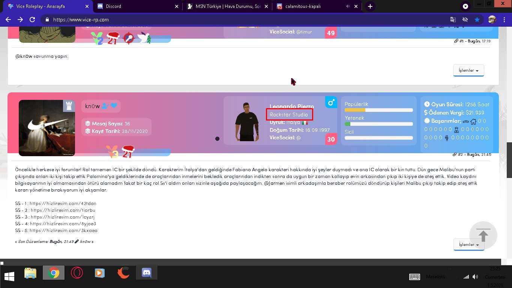This screenshot has height=288, width=512.
Task: Click the male gender icon on character card
Action: [331, 102]
